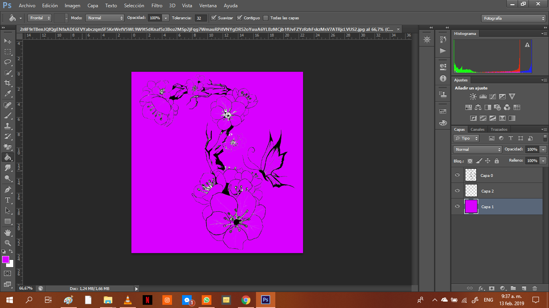The image size is (549, 308).
Task: Select the Horizontal Type tool
Action: tap(8, 200)
